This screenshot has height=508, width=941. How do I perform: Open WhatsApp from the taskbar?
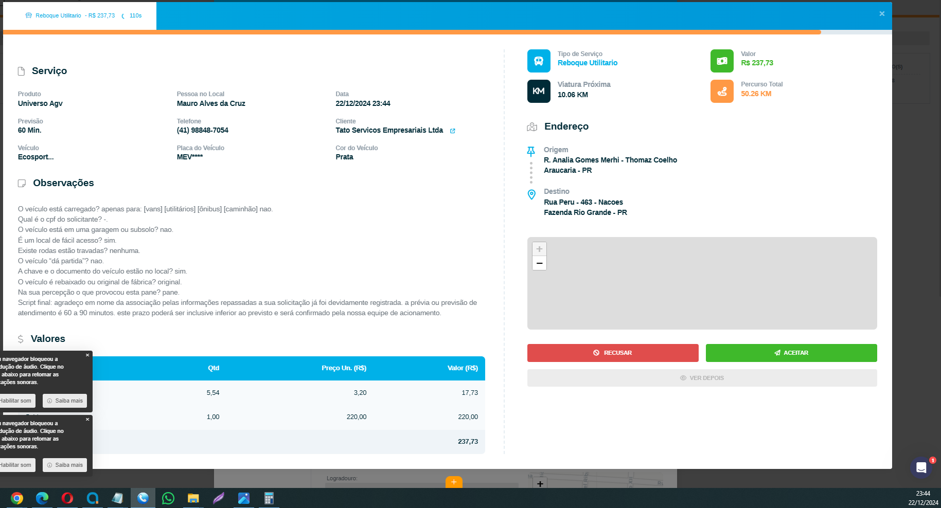[x=168, y=498]
